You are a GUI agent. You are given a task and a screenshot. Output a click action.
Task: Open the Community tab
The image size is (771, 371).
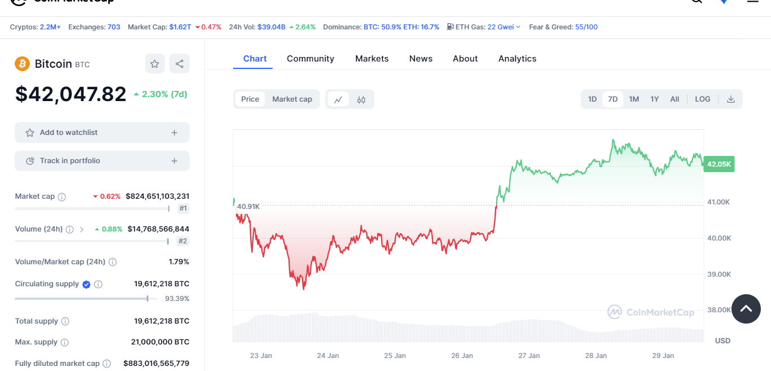point(310,59)
